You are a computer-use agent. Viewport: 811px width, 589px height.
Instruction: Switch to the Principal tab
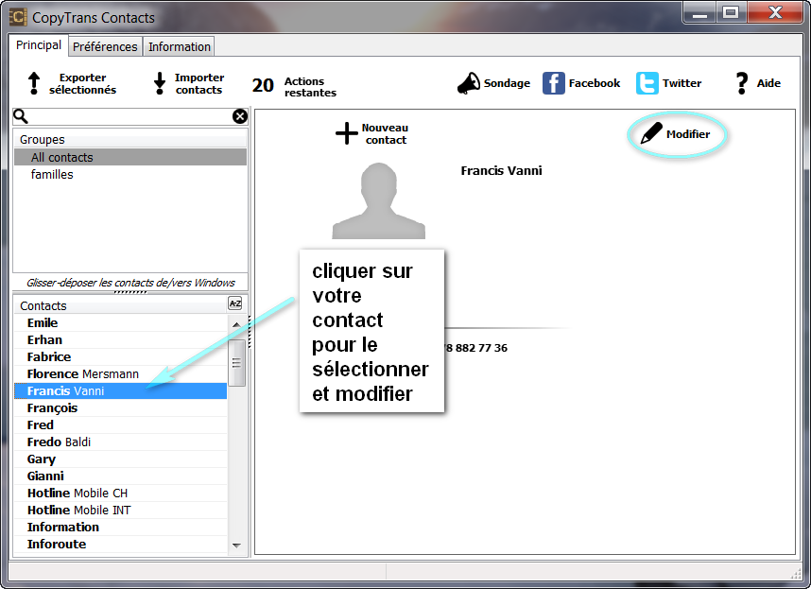pos(38,45)
